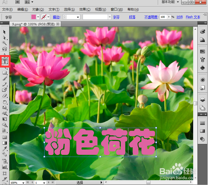Open the 文件(F) menu
The height and width of the screenshot is (185, 208).
click(x=8, y=9)
